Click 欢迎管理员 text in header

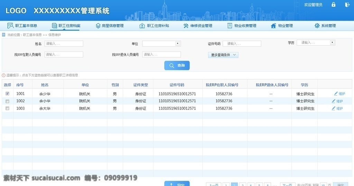[313, 5]
